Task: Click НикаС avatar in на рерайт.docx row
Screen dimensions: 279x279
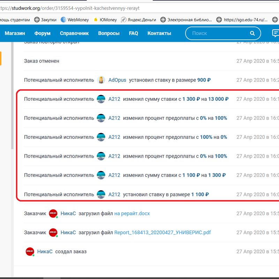Action: (x=53, y=213)
